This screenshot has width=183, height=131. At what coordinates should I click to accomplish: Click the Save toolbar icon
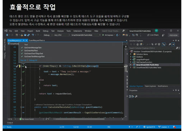25,35
